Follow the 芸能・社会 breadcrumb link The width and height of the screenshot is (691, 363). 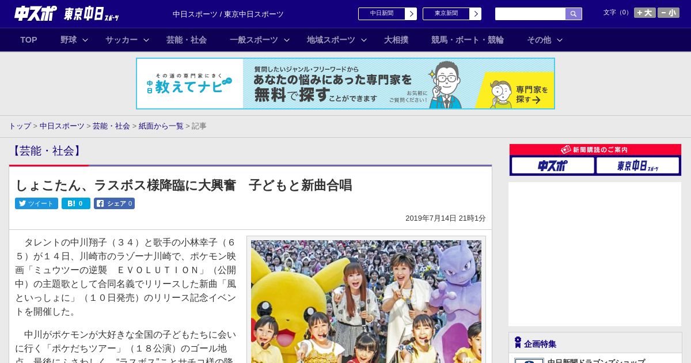(111, 126)
